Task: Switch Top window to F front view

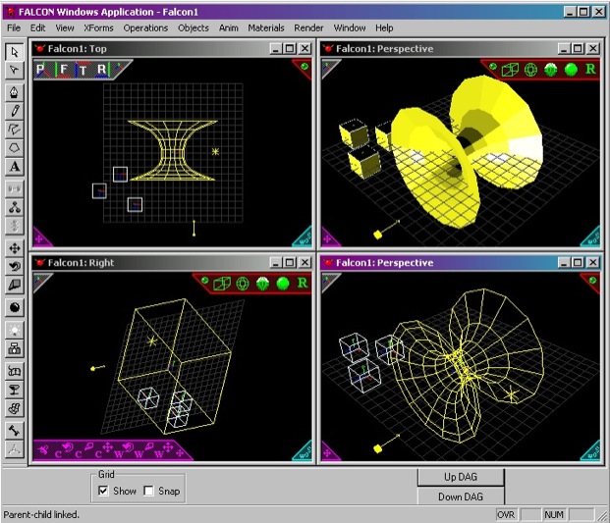Action: (63, 70)
